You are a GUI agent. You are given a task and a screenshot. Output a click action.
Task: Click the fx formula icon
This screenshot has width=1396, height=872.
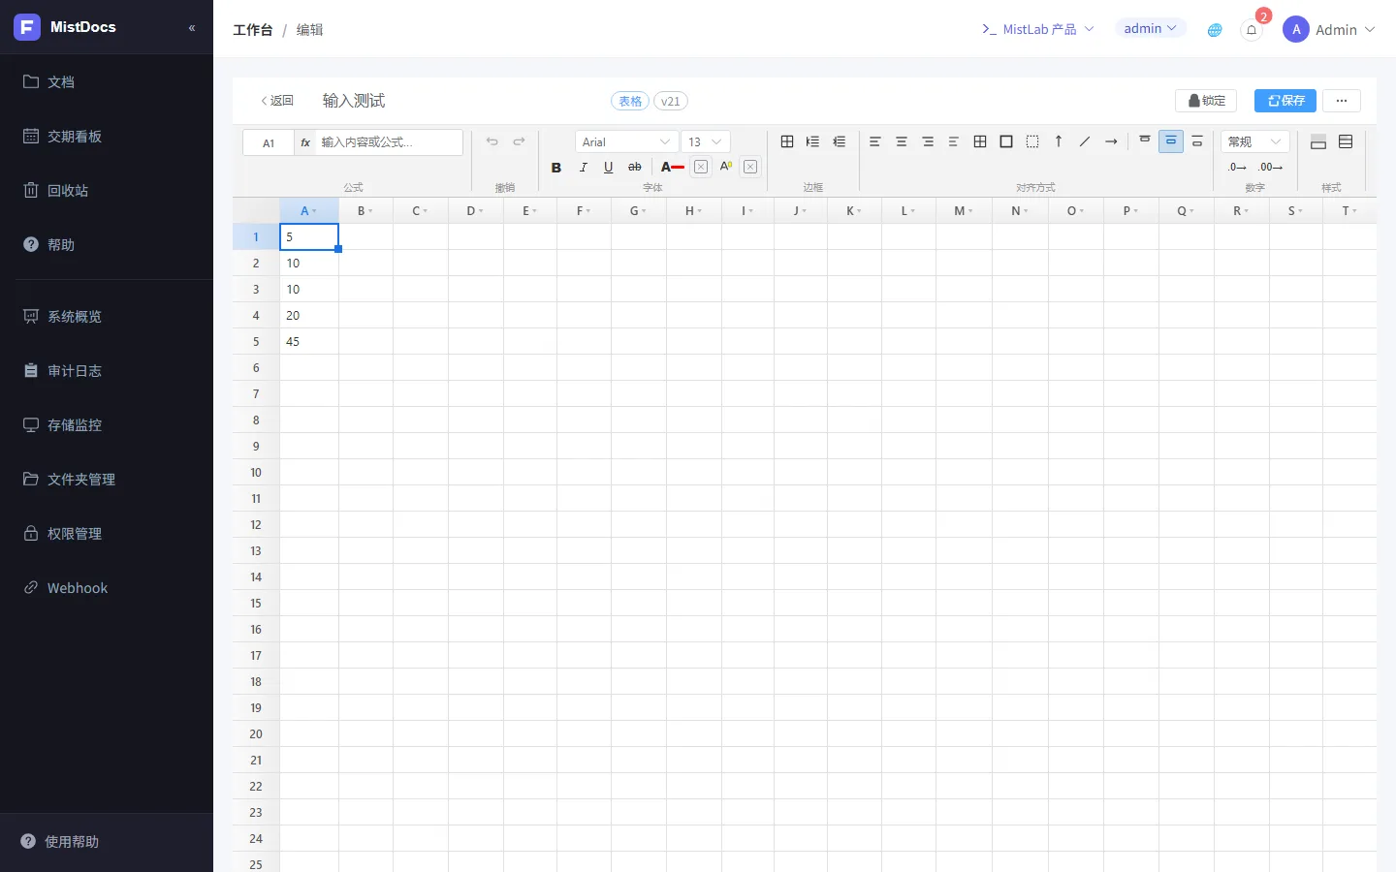click(305, 142)
